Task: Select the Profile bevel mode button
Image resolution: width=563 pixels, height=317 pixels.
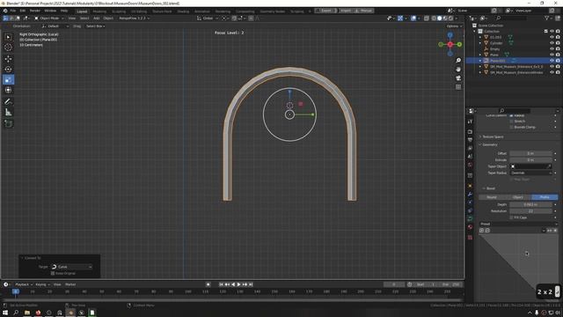Action: click(545, 197)
